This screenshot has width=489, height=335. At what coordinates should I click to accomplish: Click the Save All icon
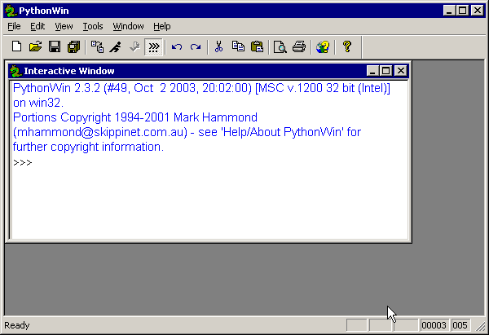click(x=73, y=47)
